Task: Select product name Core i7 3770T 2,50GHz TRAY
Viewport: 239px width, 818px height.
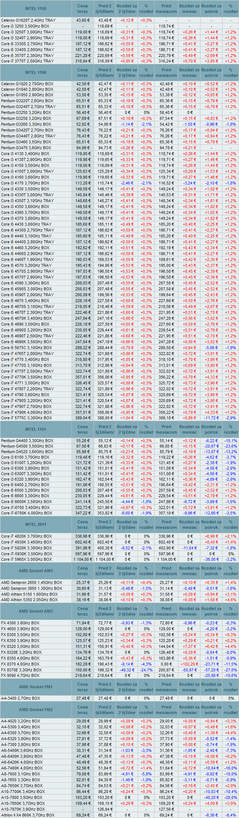Action: [x=28, y=61]
